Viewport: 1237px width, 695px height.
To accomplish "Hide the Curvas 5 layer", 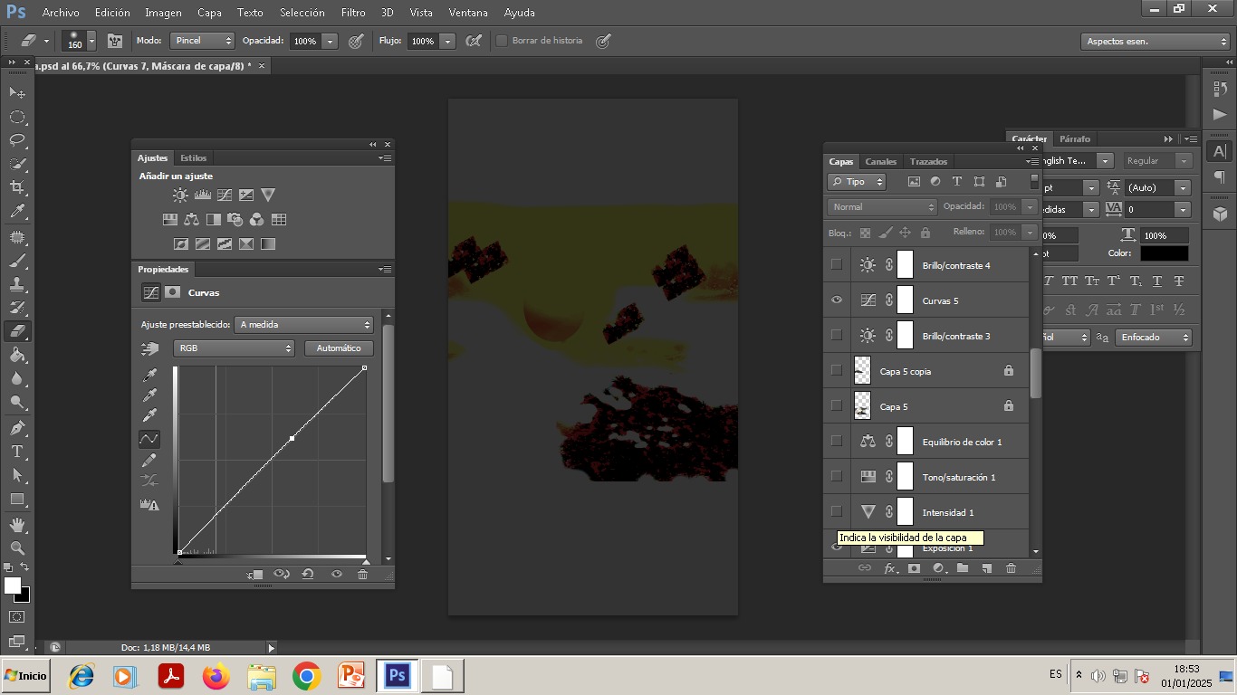I will pos(837,300).
